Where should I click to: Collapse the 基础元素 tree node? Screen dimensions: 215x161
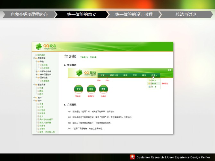[34, 85]
